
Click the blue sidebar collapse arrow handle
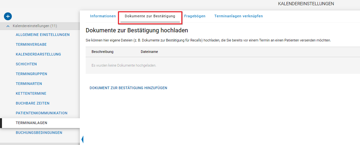click(x=82, y=140)
